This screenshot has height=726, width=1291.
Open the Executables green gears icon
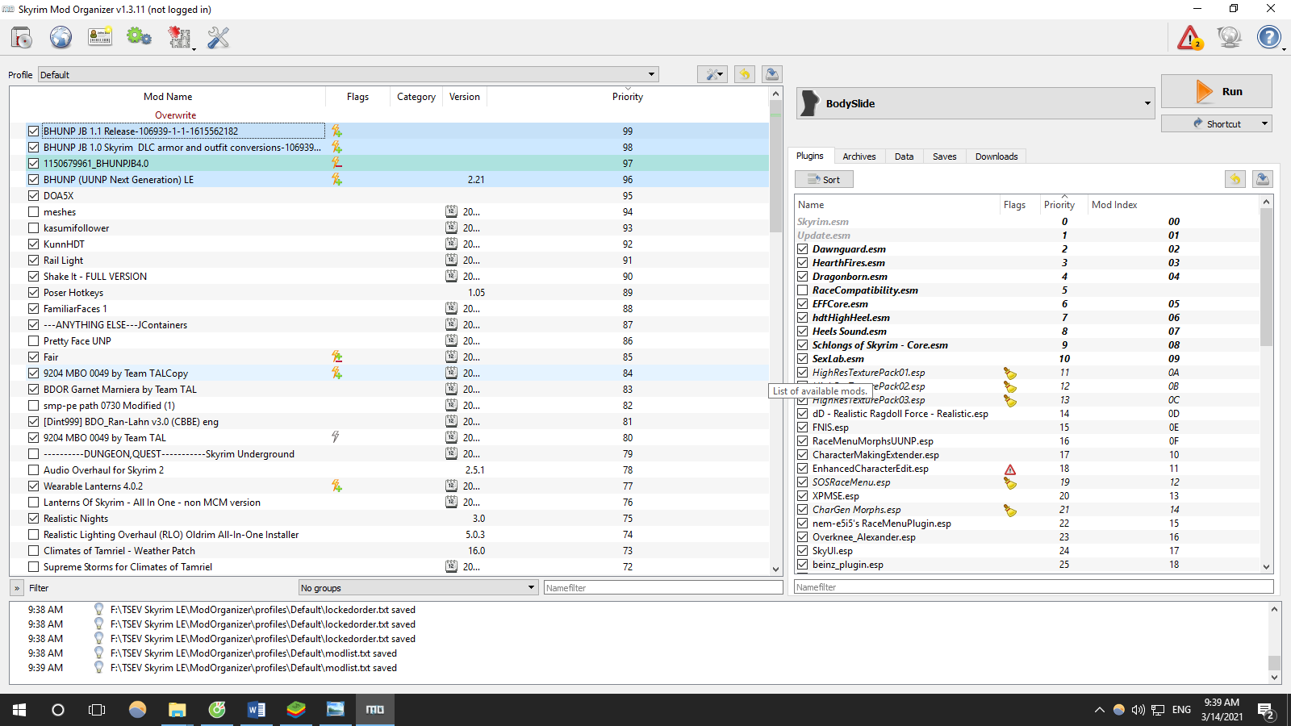139,37
